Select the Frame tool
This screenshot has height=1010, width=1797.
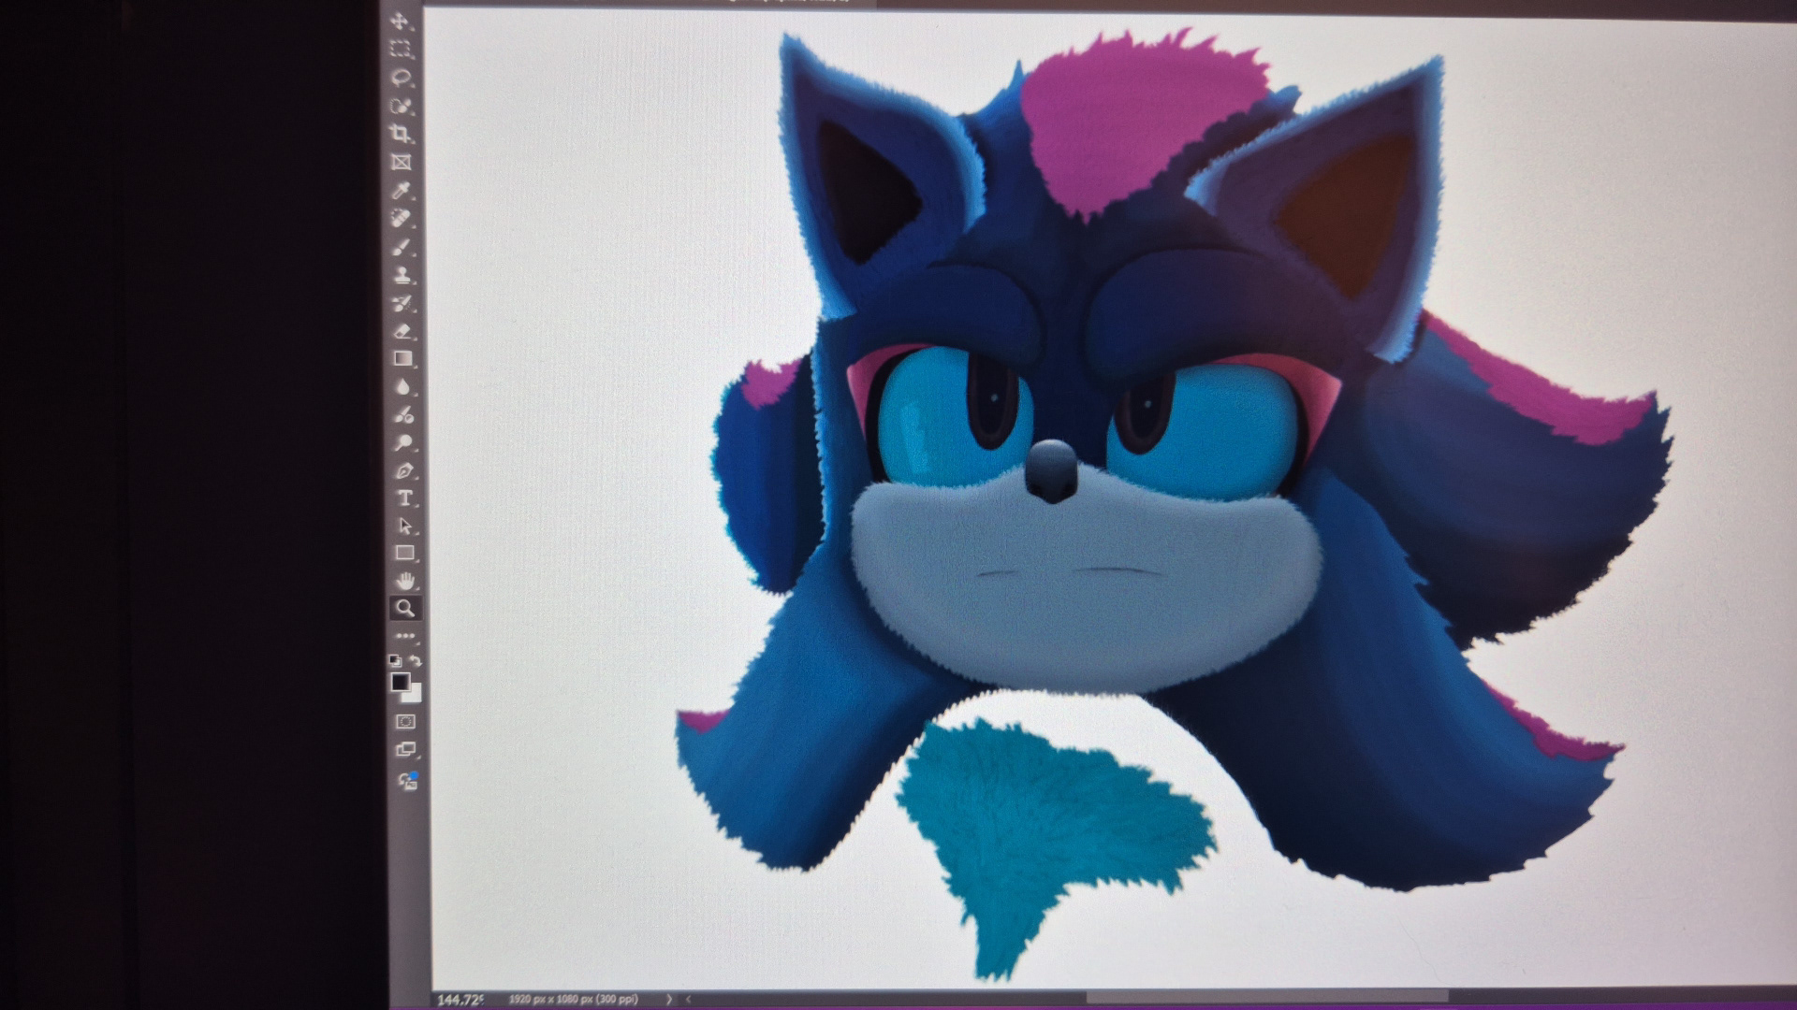click(x=402, y=162)
